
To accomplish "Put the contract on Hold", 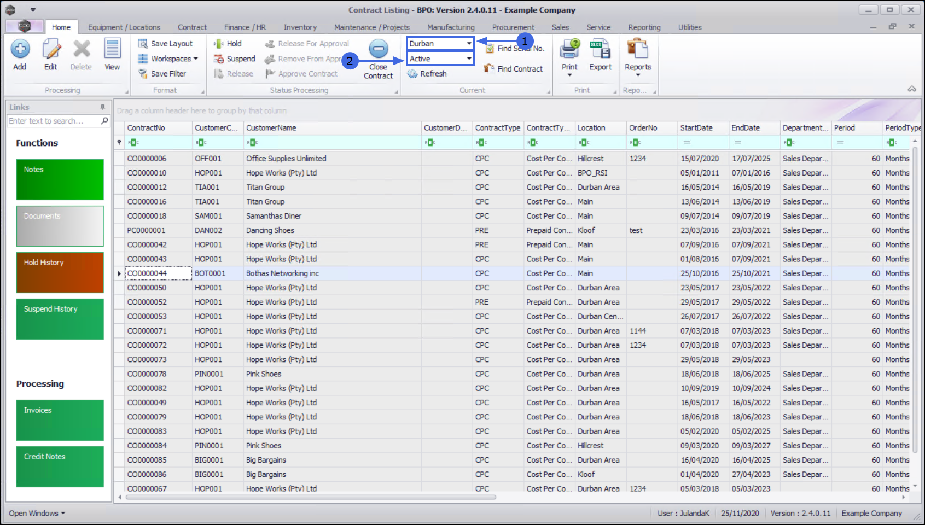I will [x=228, y=44].
